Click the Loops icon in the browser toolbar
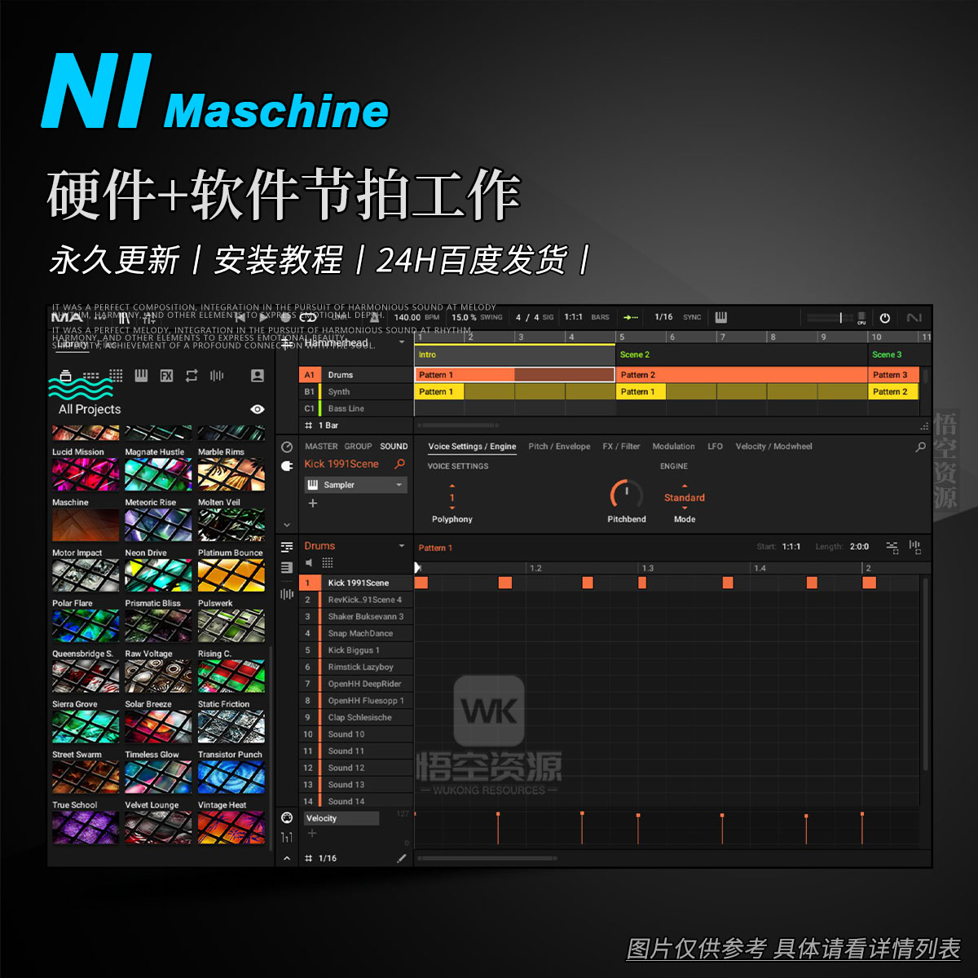 coord(192,376)
